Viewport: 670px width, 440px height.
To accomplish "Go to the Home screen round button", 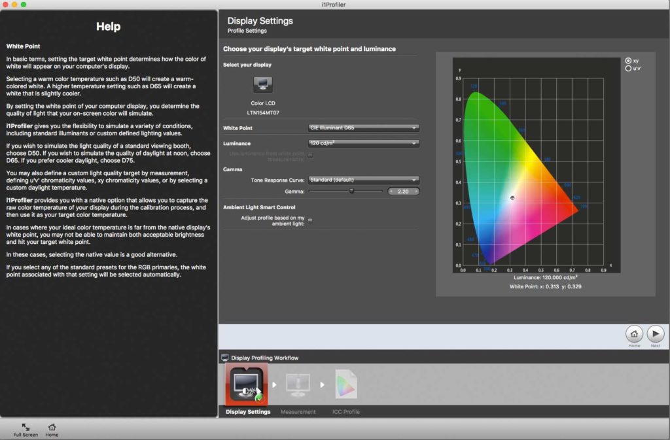I will pyautogui.click(x=634, y=333).
